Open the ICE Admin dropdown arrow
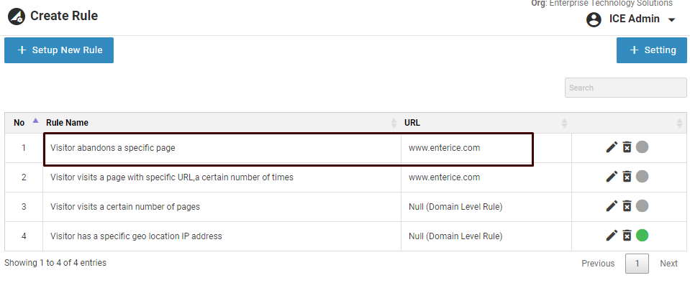 [672, 20]
